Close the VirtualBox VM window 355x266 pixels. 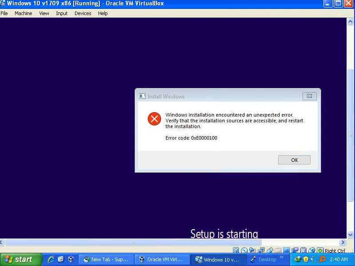(349, 4)
